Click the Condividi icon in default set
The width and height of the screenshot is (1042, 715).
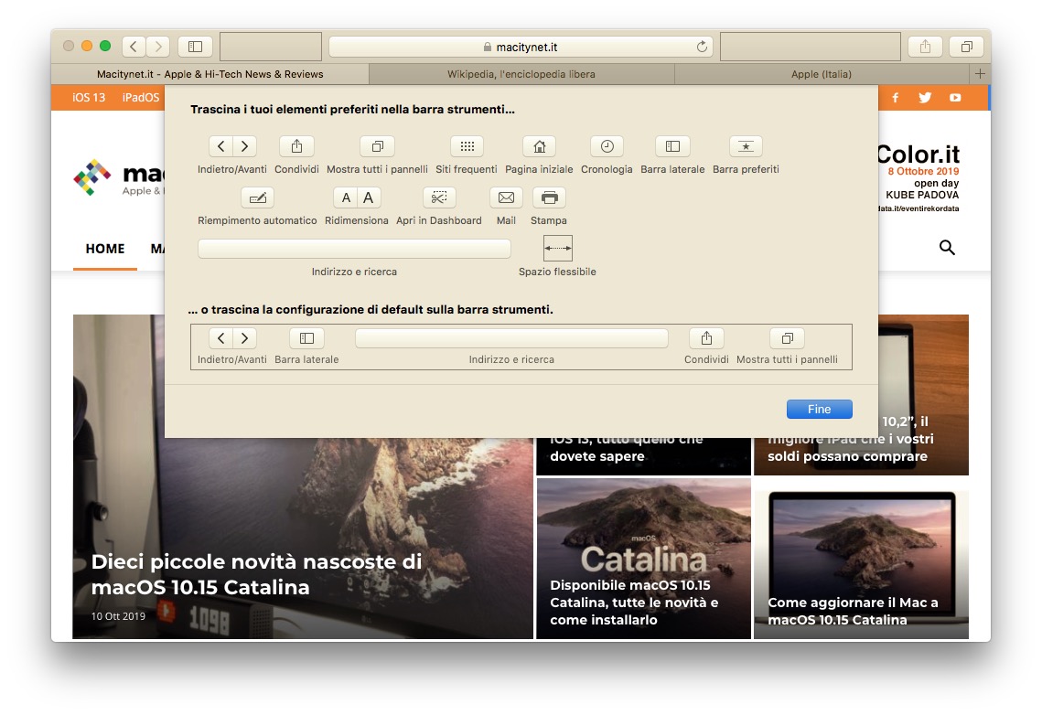tap(706, 338)
